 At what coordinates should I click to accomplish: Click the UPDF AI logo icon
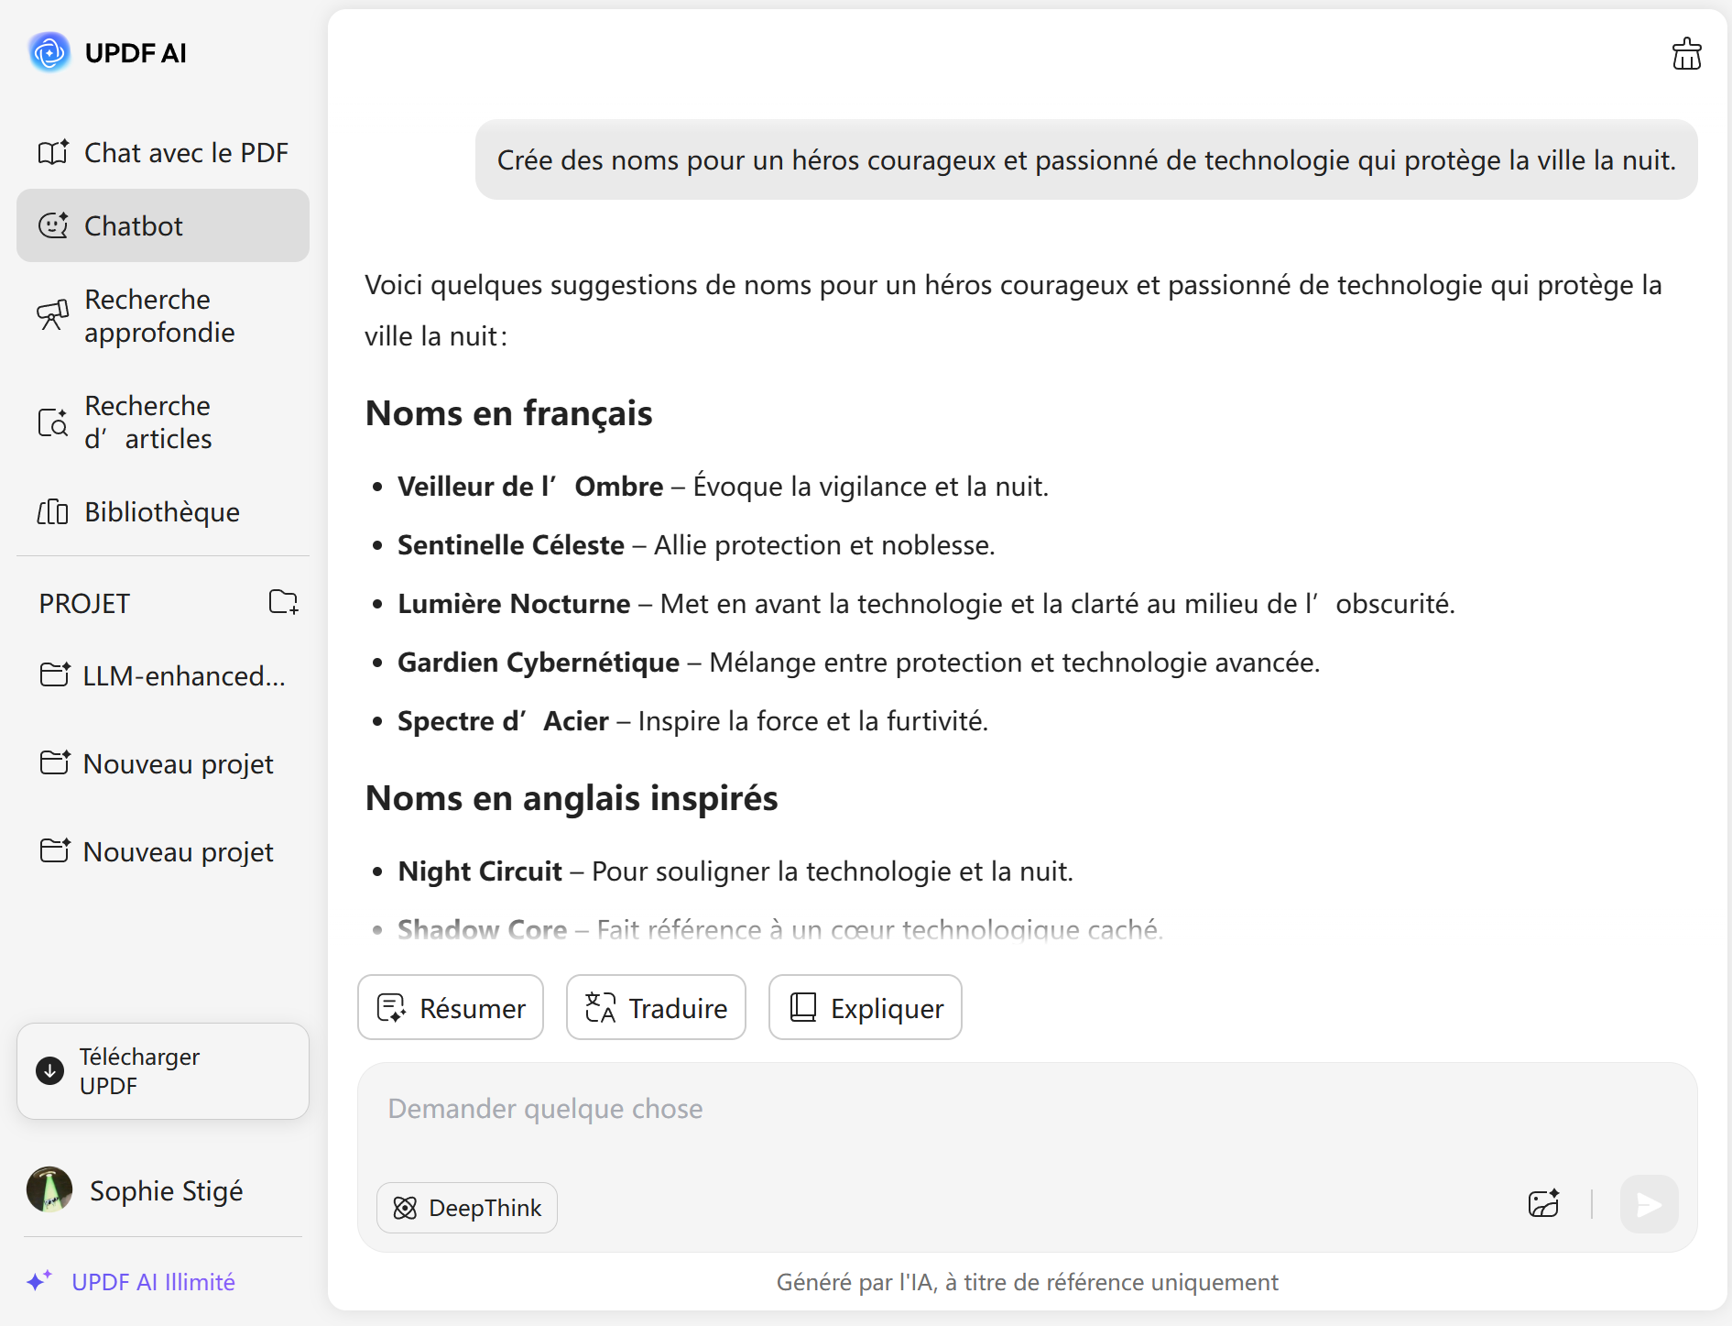[x=49, y=52]
